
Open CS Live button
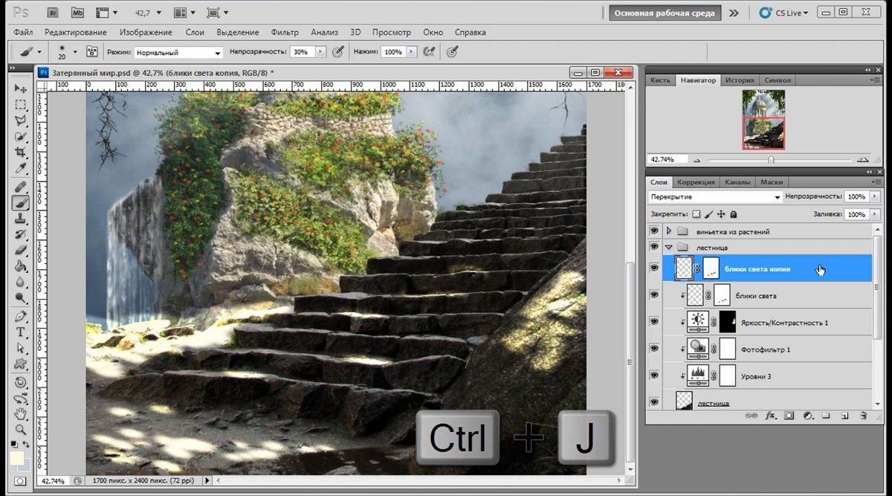[784, 13]
